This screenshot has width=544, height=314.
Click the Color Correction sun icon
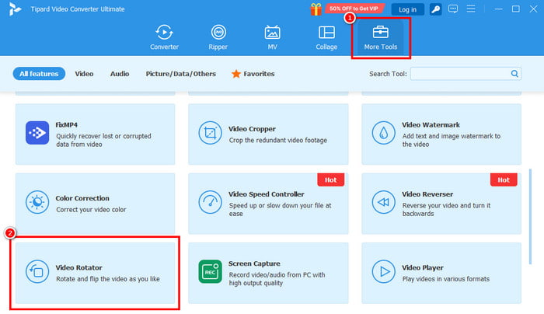(x=37, y=202)
